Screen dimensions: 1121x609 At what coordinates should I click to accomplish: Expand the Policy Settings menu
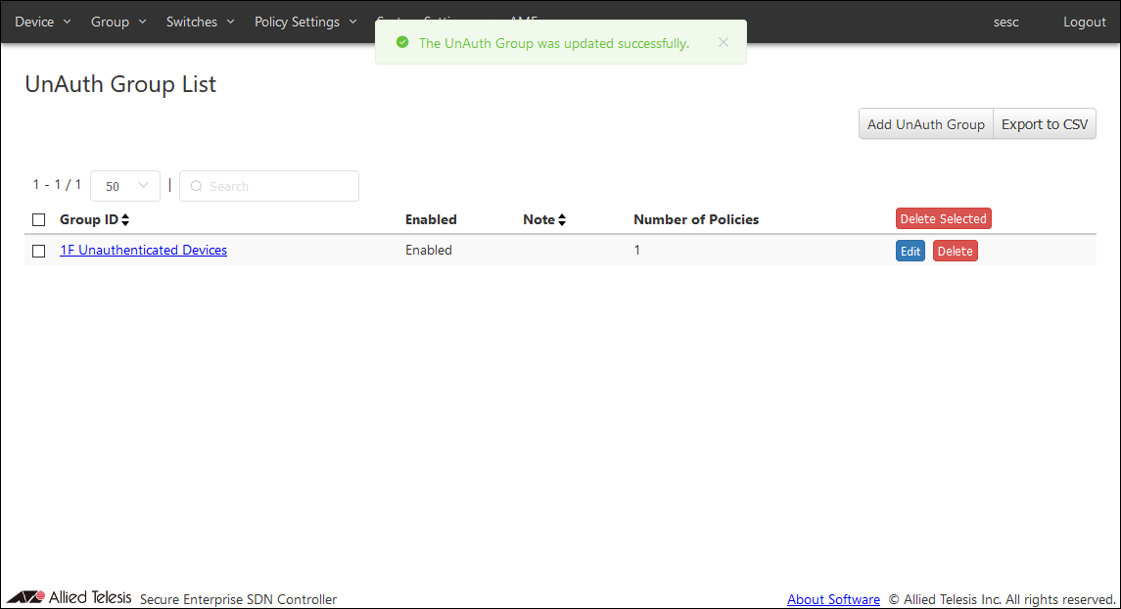(305, 22)
